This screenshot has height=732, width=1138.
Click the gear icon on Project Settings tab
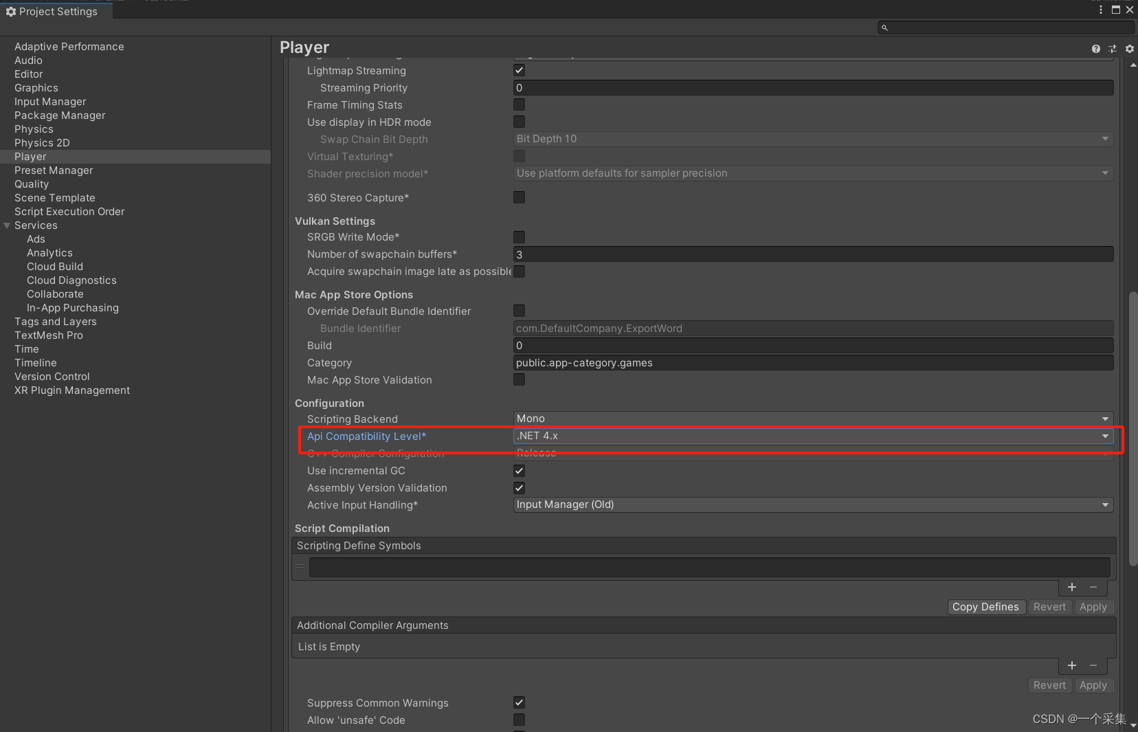click(11, 10)
